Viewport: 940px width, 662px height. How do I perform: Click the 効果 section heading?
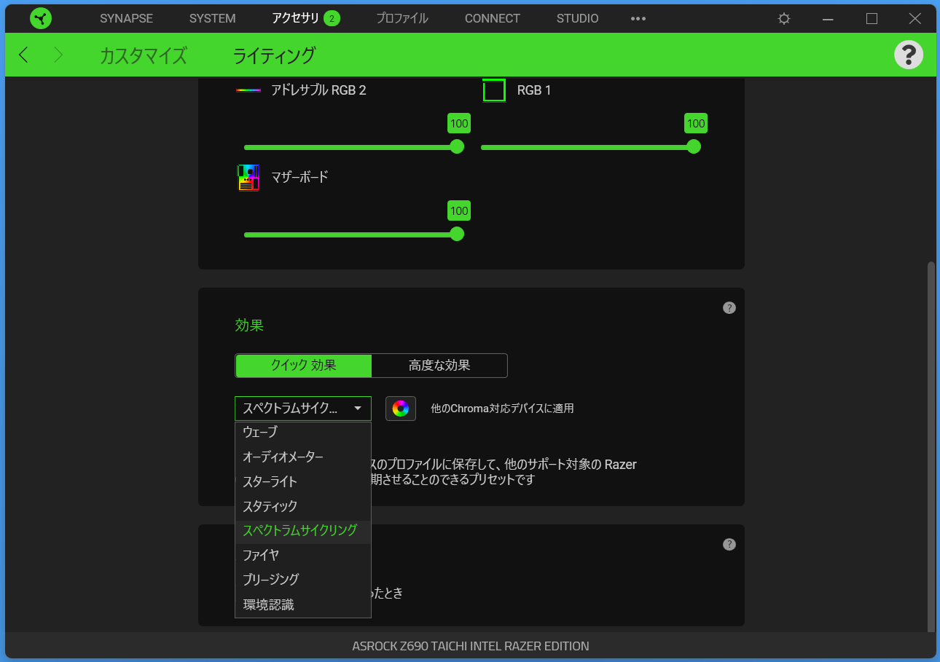click(x=249, y=326)
